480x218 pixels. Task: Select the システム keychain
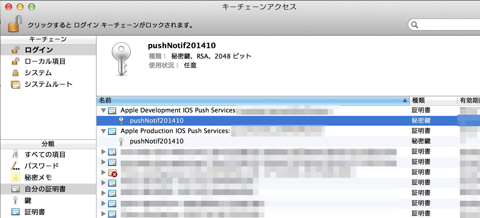48,73
